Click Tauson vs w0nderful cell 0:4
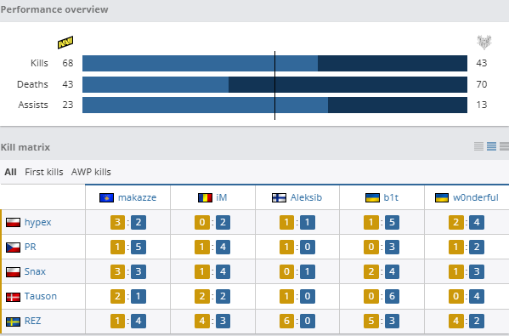This screenshot has height=336, width=509. [467, 296]
